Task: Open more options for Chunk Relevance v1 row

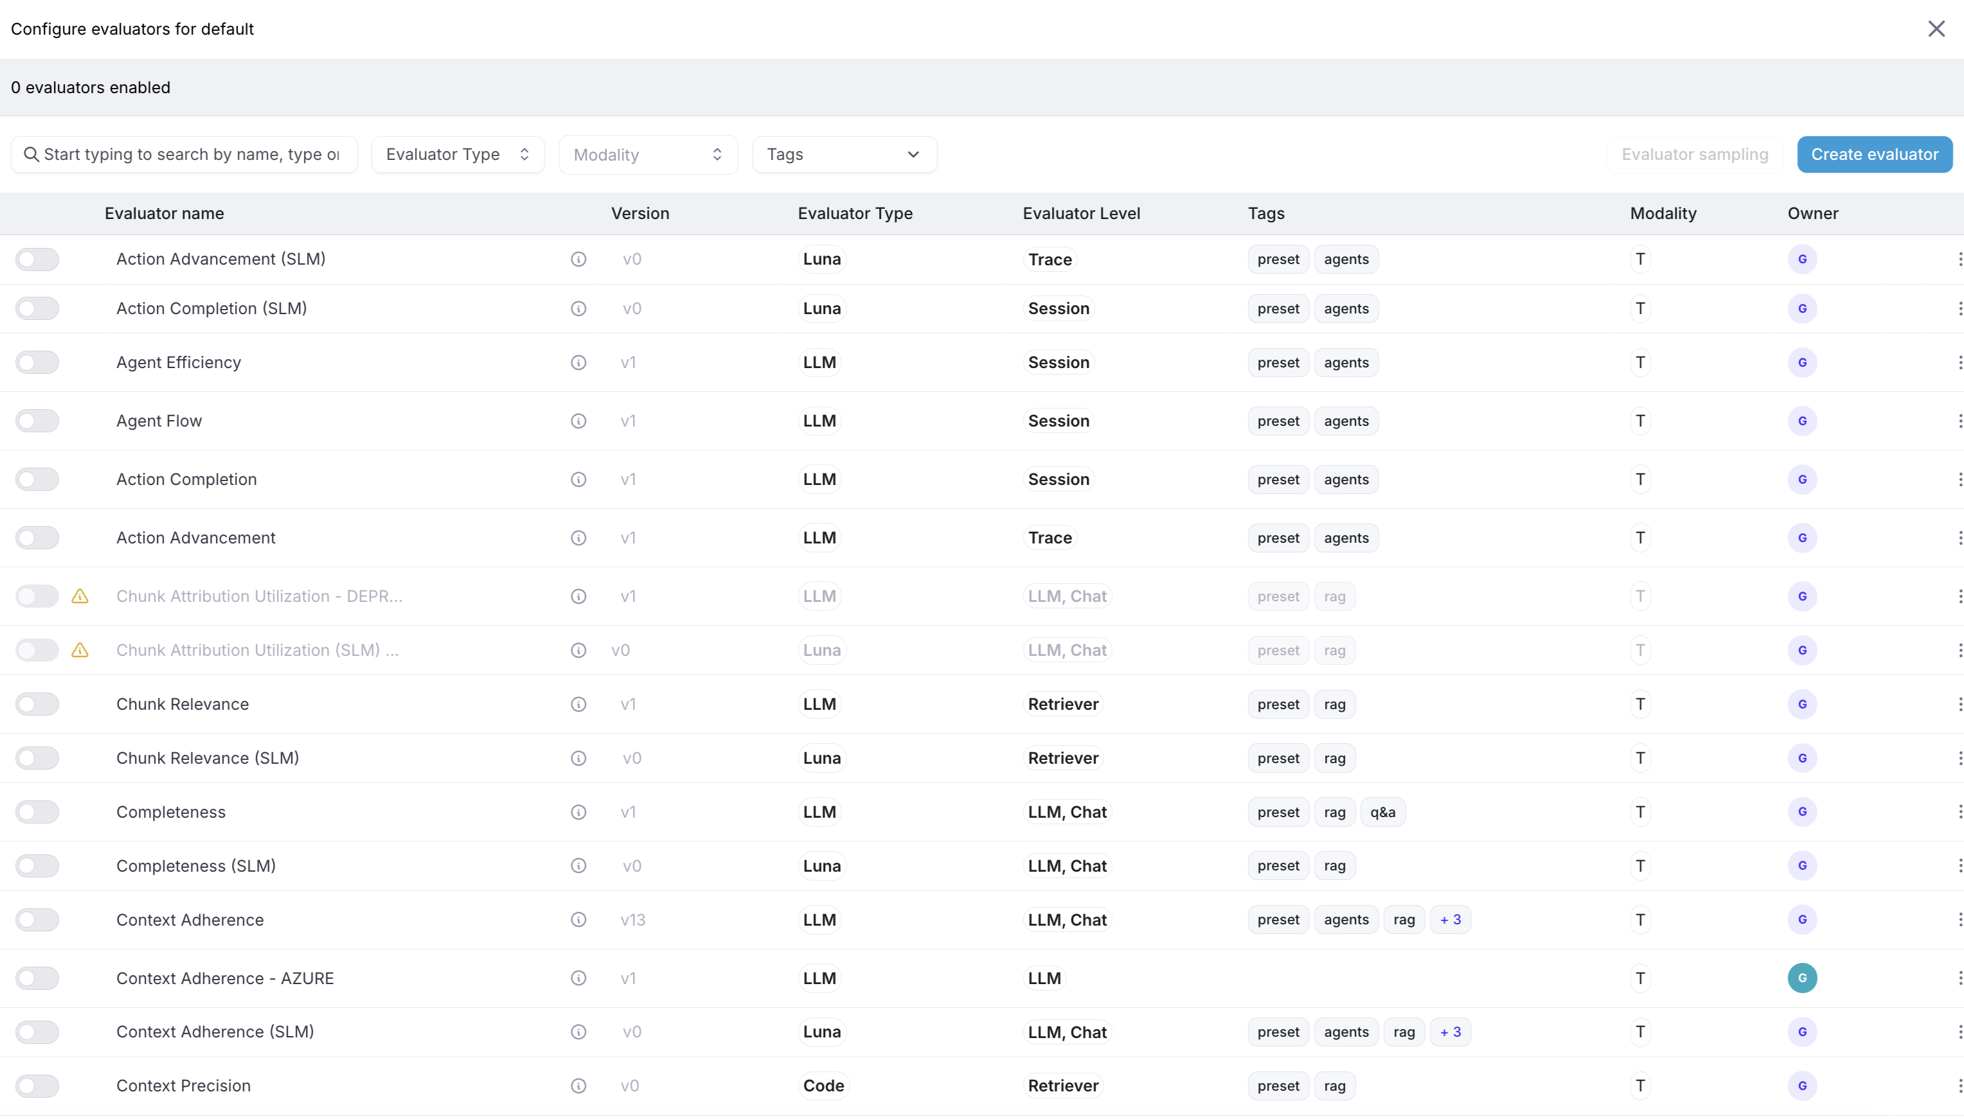Action: pyautogui.click(x=1960, y=704)
